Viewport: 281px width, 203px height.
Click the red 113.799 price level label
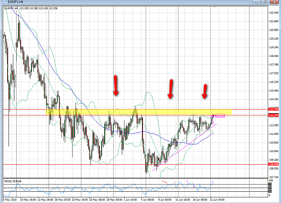pos(274,109)
